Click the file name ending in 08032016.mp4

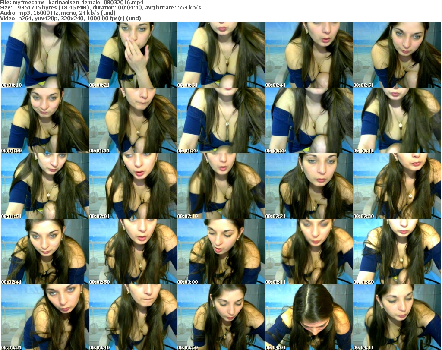[78, 3]
